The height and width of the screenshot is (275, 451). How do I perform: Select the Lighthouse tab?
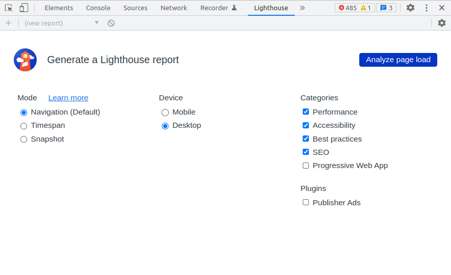[x=271, y=8]
